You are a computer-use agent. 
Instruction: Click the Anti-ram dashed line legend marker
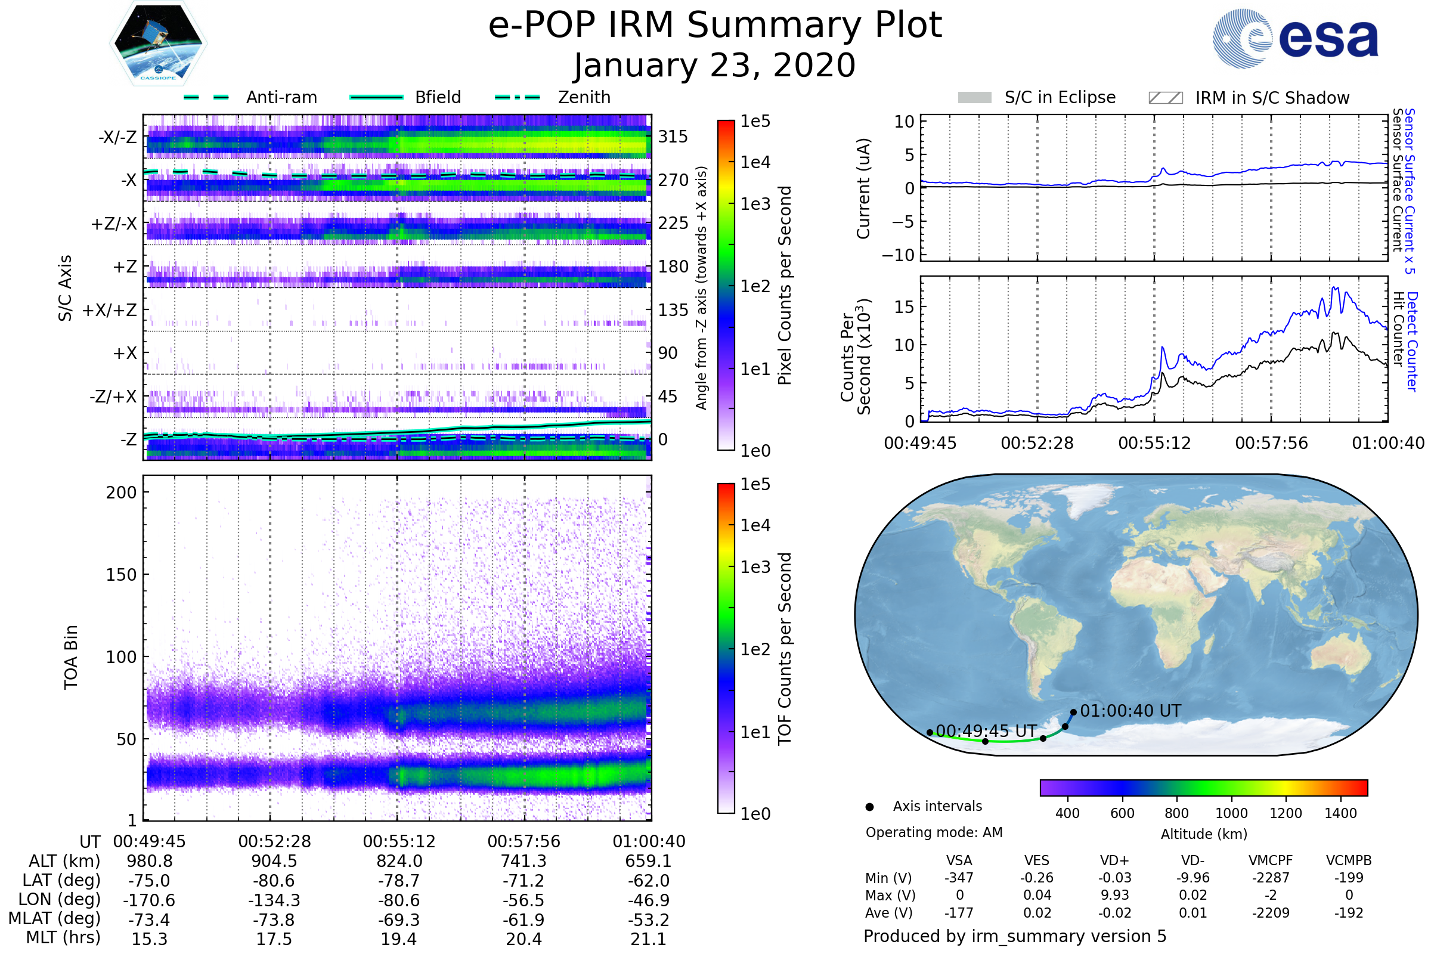[x=206, y=97]
